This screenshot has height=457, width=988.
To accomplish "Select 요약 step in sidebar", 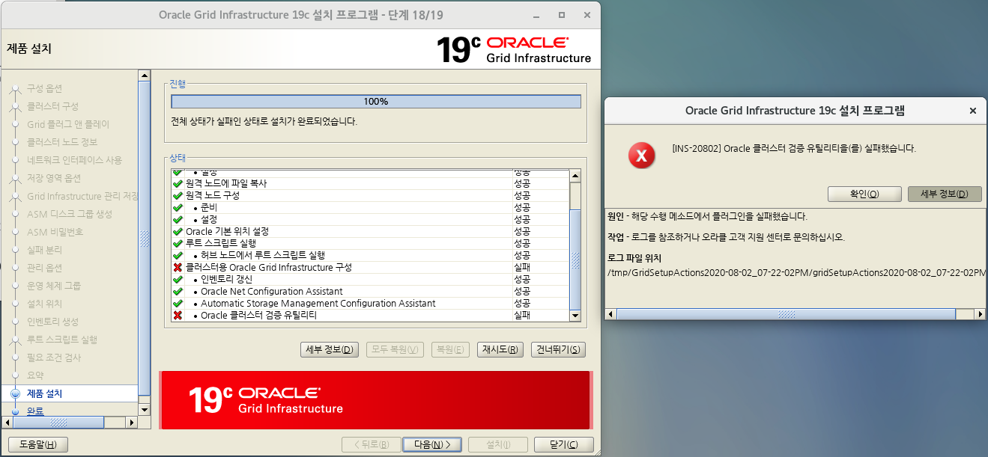I will click(x=35, y=375).
